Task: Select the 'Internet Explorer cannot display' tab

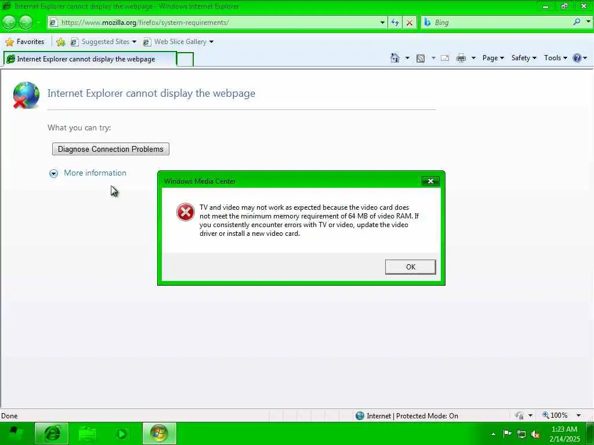Action: point(90,59)
